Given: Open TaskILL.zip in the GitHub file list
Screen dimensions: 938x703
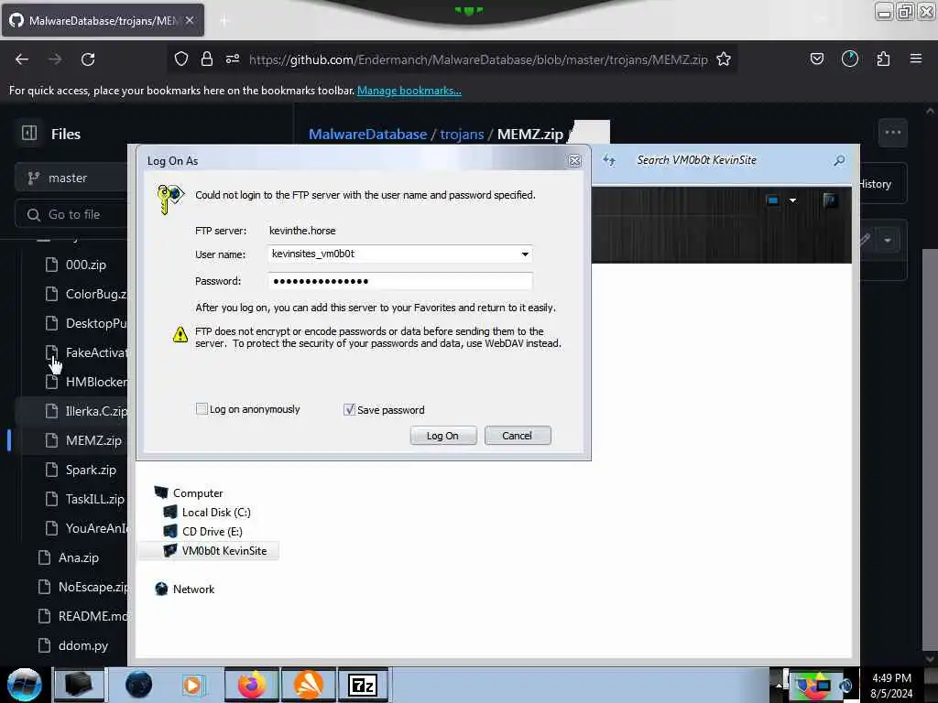Looking at the screenshot, I should pos(94,499).
